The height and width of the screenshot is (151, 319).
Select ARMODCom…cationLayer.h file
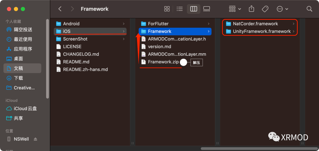175,39
